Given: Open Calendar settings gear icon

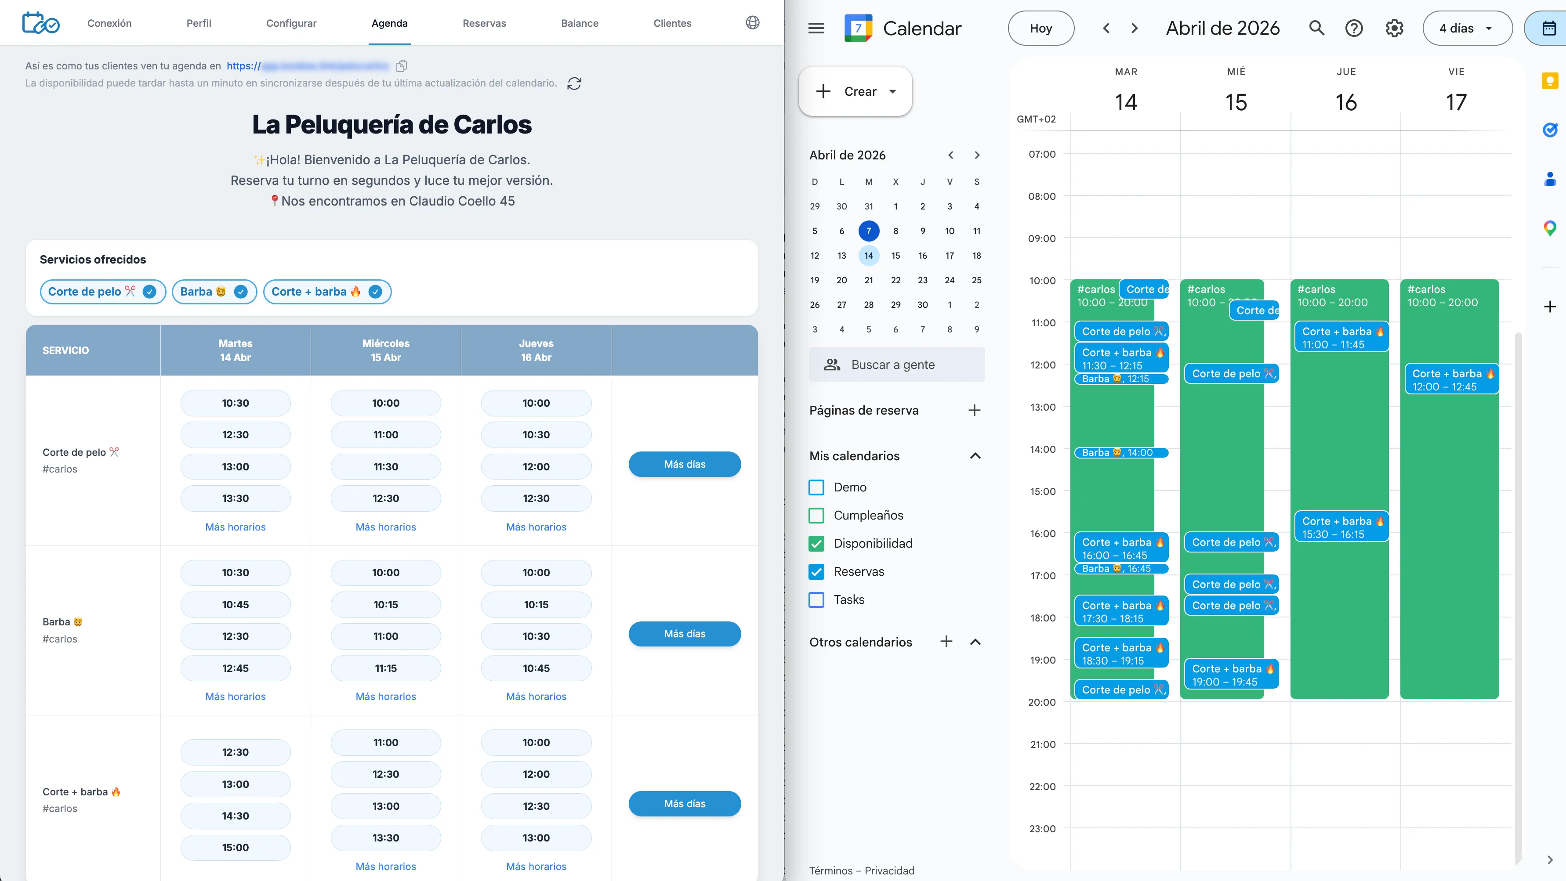Looking at the screenshot, I should (x=1394, y=28).
